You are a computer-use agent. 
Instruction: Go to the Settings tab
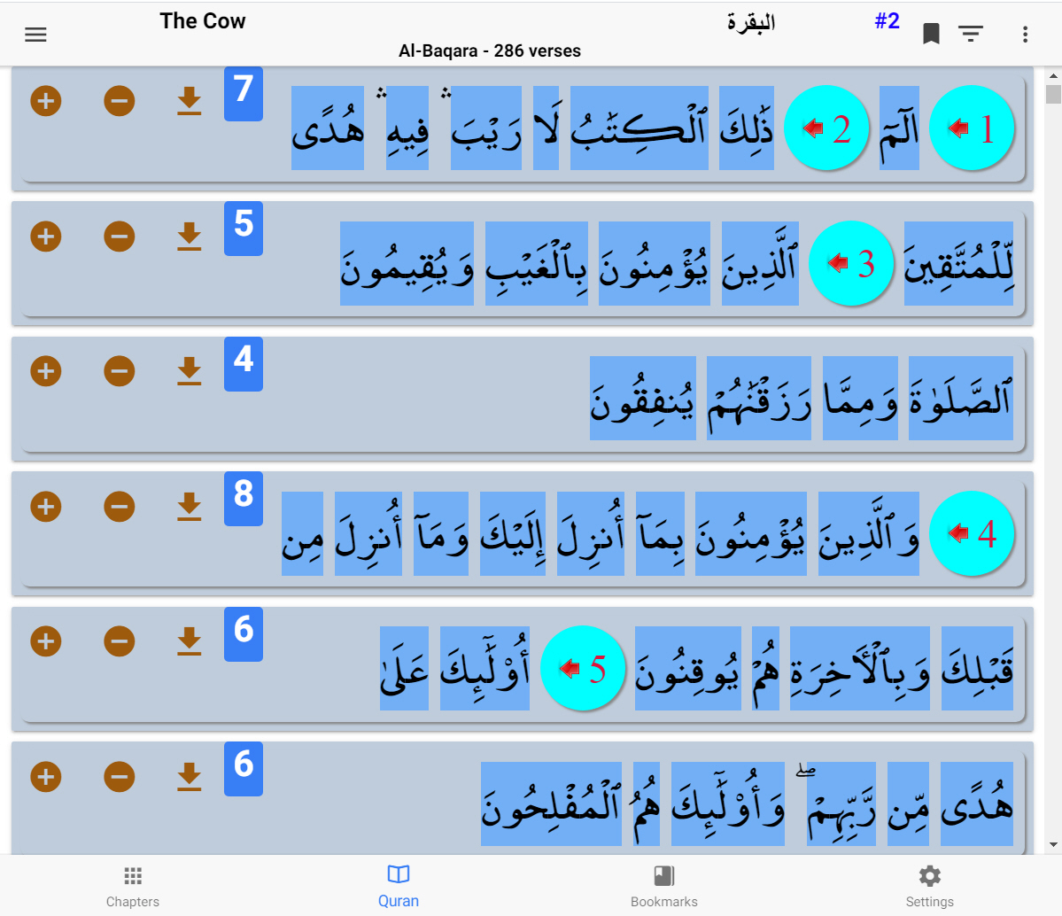929,886
